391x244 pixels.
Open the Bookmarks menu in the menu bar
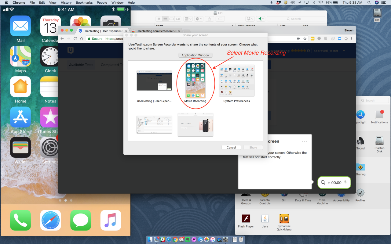coord(84,2)
